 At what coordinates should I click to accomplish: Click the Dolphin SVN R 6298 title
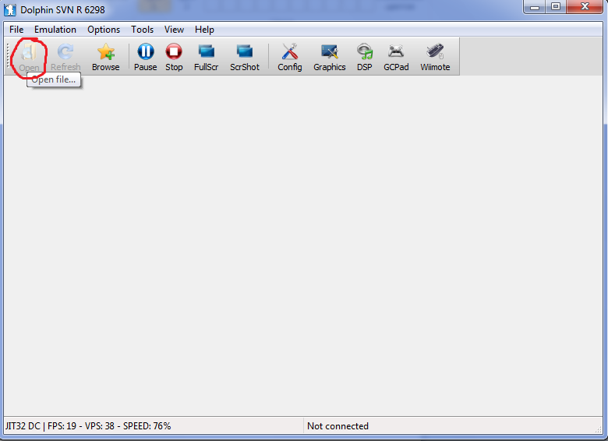(62, 9)
